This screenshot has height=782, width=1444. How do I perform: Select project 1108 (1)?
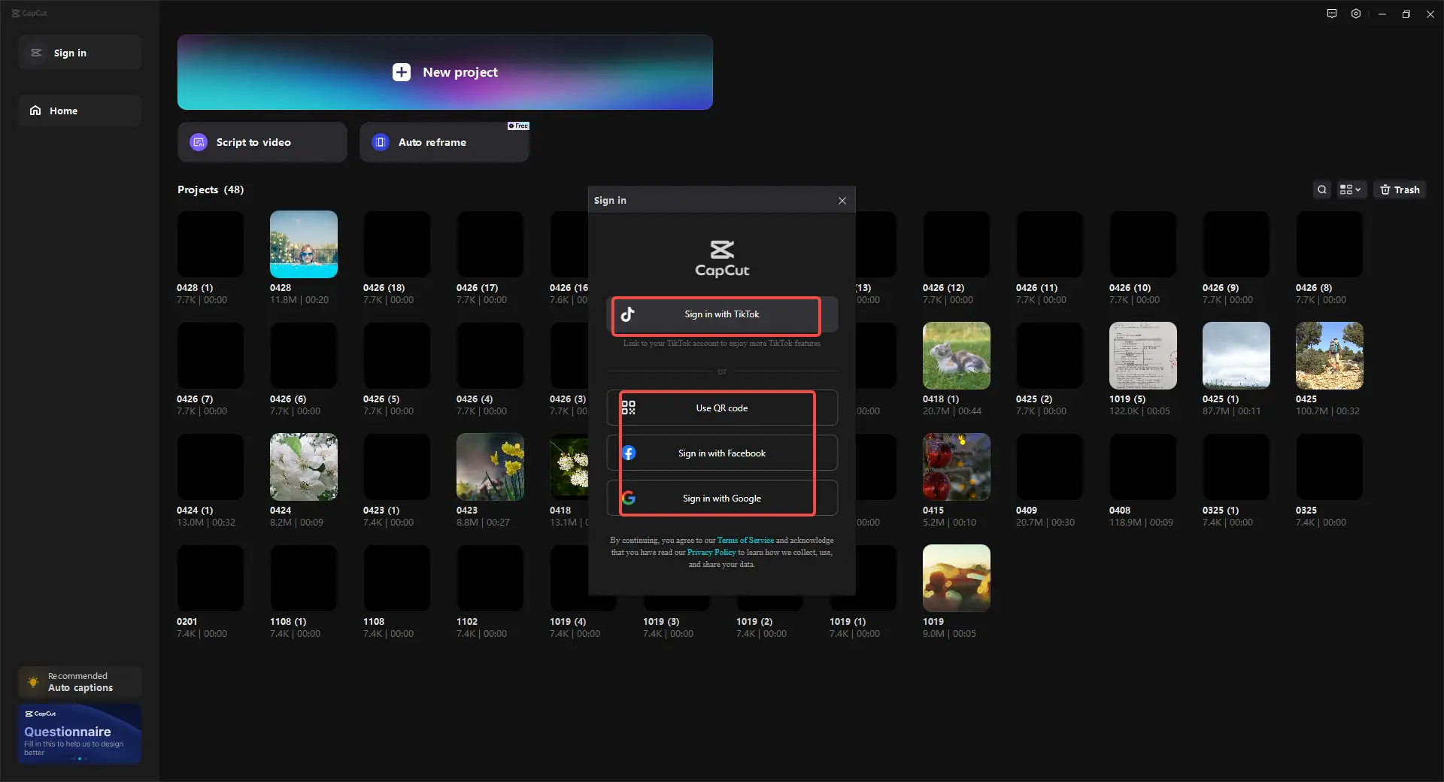pyautogui.click(x=304, y=578)
